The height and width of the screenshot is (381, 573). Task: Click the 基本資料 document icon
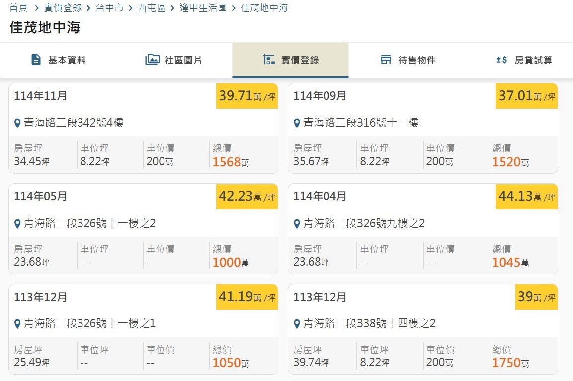36,60
